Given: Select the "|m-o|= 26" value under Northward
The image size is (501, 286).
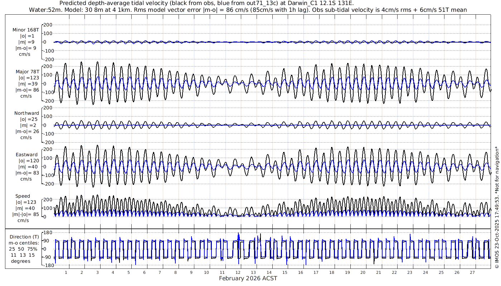Looking at the screenshot, I should 27,131.
